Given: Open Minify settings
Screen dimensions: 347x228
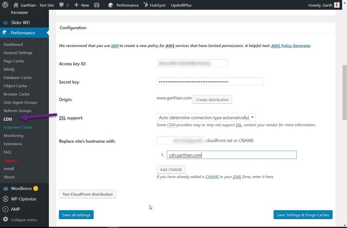Looking at the screenshot, I should tap(9, 69).
